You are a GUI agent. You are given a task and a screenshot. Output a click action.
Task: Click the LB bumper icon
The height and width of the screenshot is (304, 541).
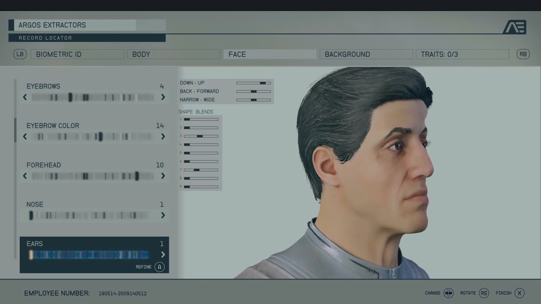pyautogui.click(x=20, y=54)
